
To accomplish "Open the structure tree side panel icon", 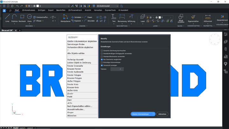I will [x=226, y=71].
